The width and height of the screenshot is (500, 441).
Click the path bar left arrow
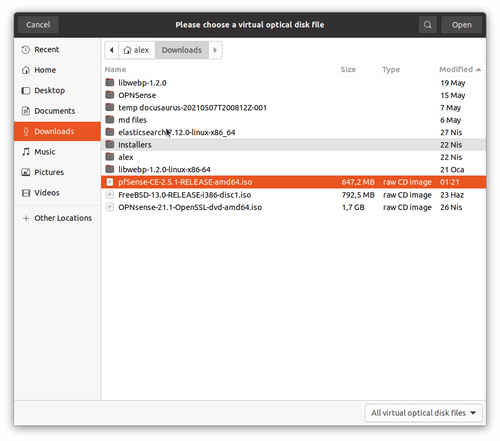pyautogui.click(x=111, y=50)
